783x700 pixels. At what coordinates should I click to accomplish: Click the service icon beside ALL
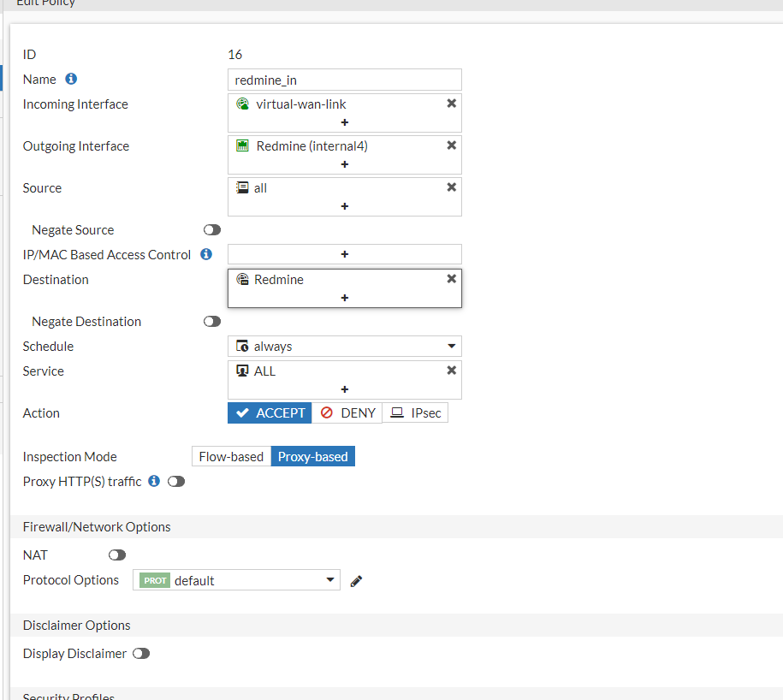[x=242, y=371]
